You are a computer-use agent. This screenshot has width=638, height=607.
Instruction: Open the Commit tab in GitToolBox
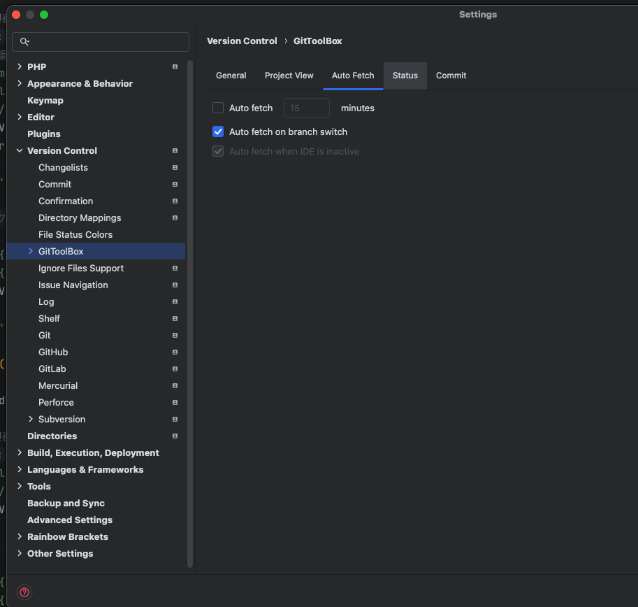coord(451,76)
